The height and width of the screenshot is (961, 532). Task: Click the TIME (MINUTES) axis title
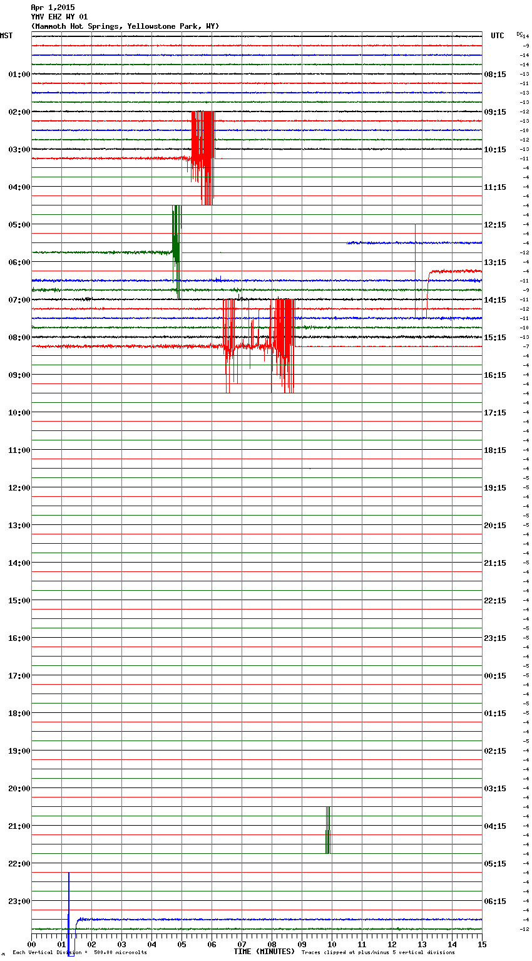click(x=264, y=952)
